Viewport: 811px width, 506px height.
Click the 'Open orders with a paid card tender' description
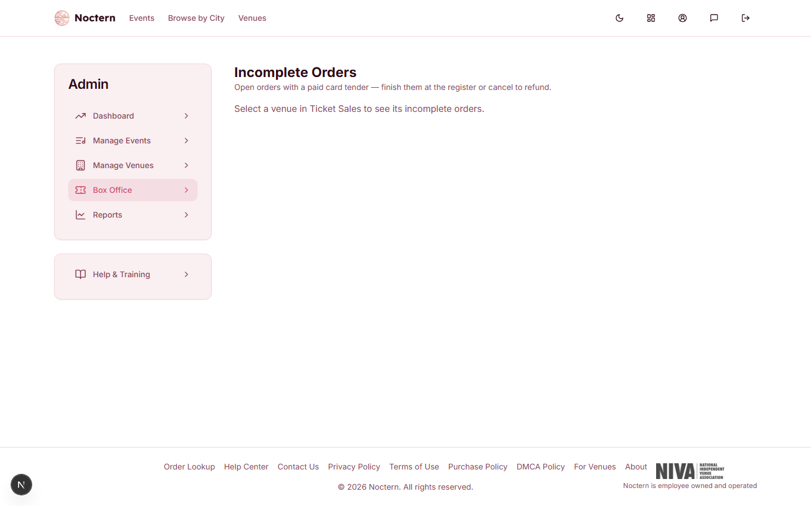coord(393,87)
